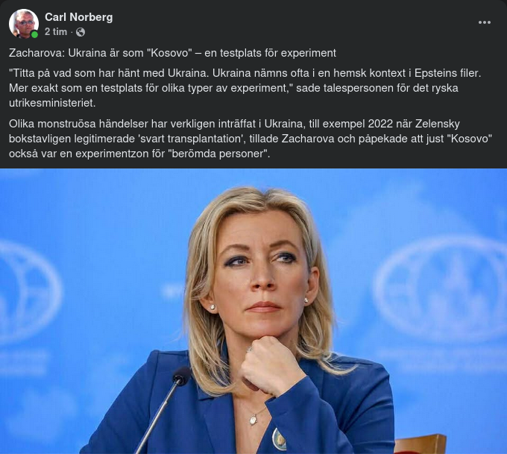507x454 pixels.
Task: Click the green online status dot
Action: (34, 34)
